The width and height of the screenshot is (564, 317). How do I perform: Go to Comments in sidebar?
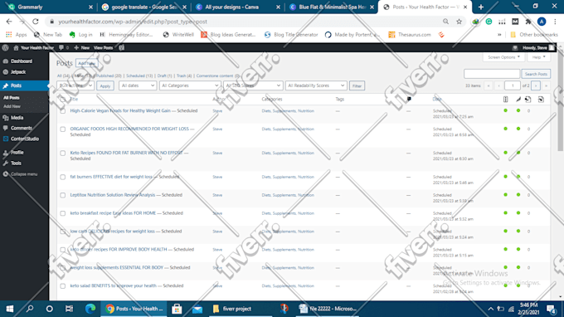(x=22, y=128)
